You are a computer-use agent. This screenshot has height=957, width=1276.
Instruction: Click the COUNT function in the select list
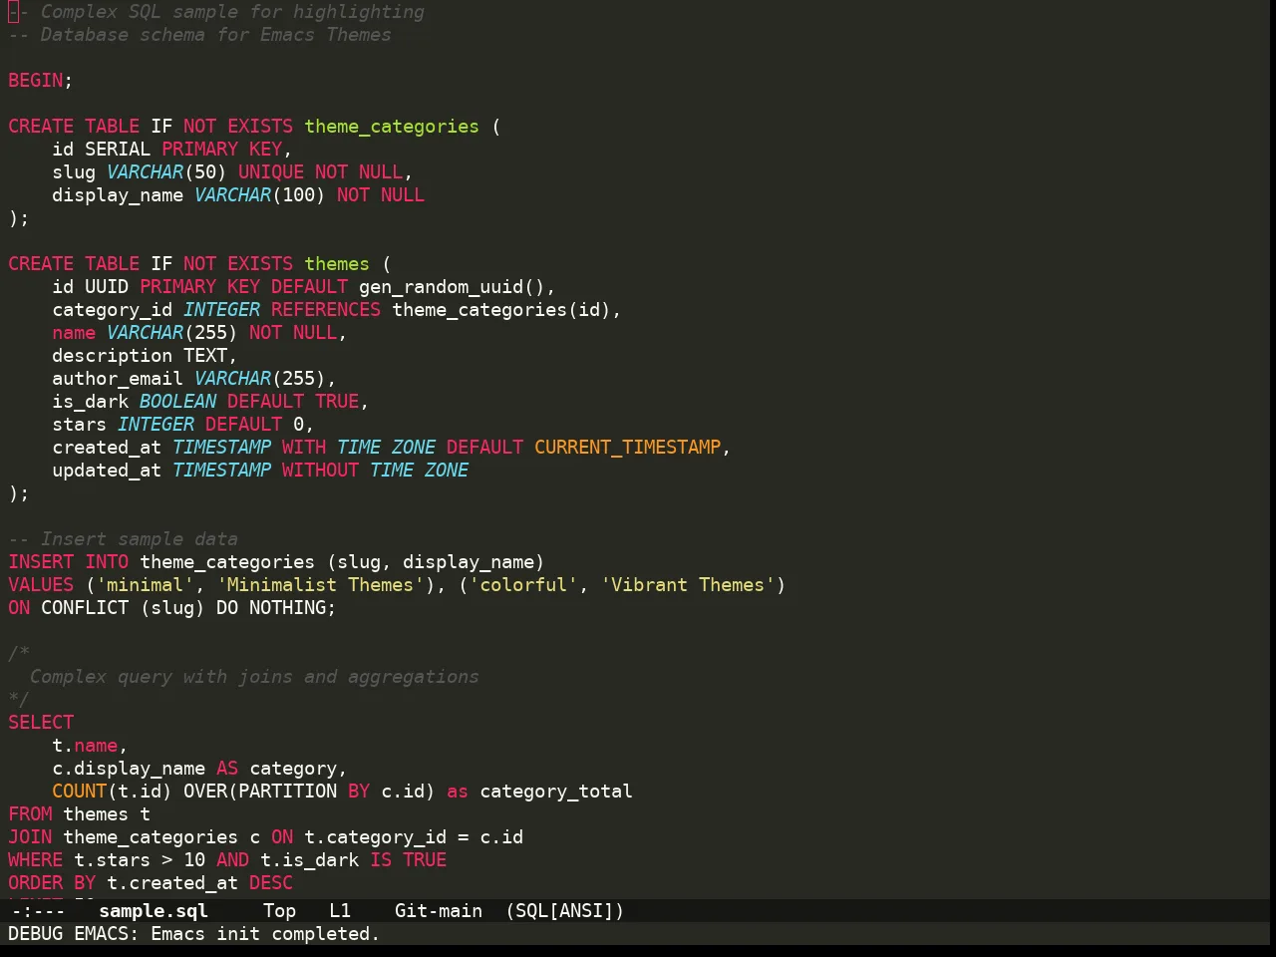coord(80,792)
